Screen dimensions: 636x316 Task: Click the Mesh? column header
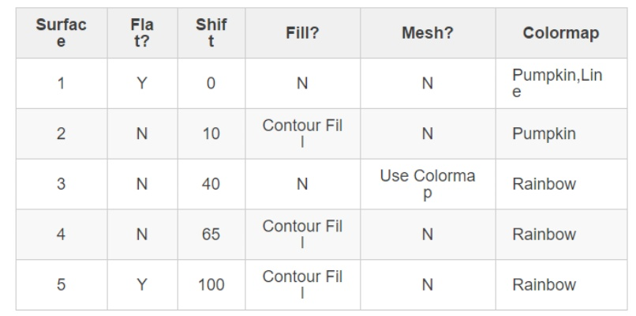coord(428,33)
